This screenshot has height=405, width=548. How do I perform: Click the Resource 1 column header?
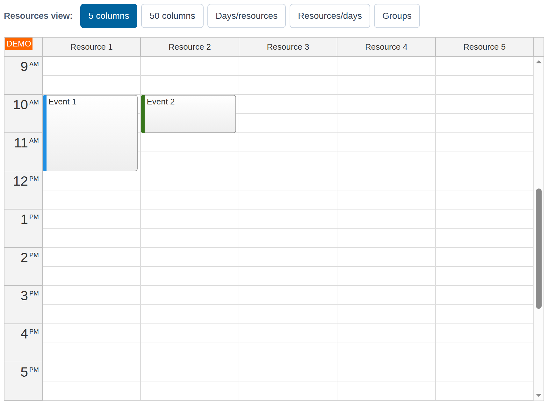(x=91, y=47)
